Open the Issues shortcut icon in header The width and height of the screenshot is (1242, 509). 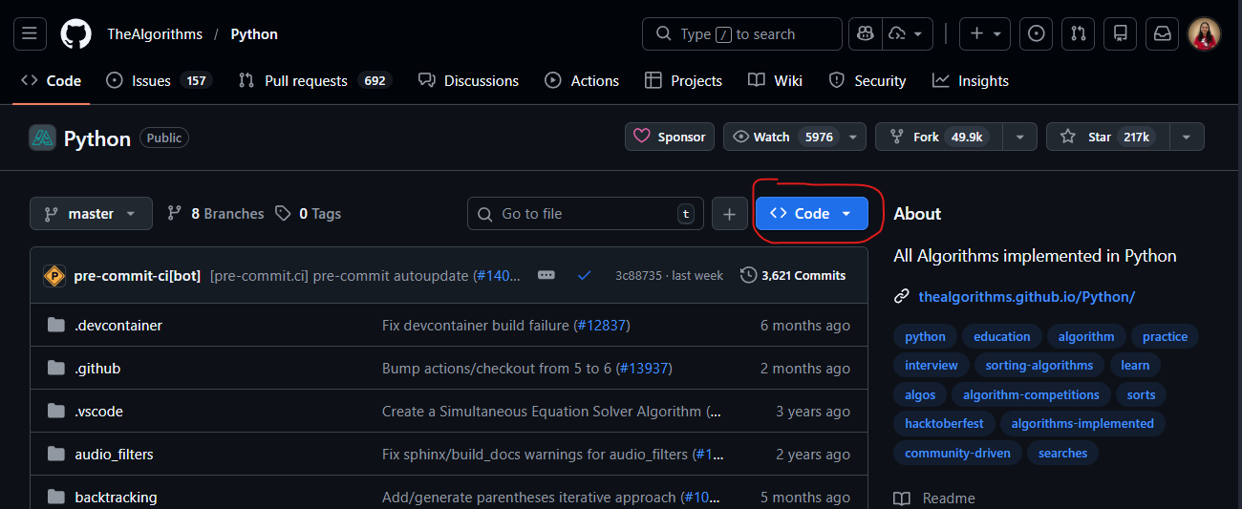pos(1037,34)
